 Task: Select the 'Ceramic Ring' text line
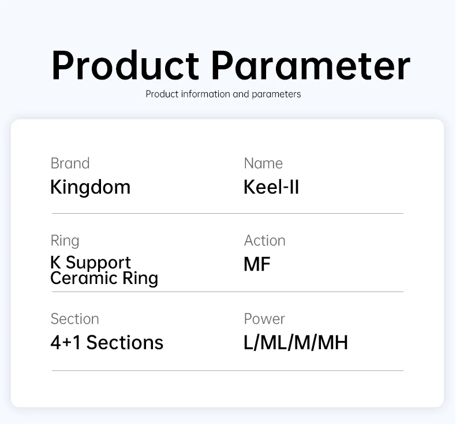pos(104,278)
